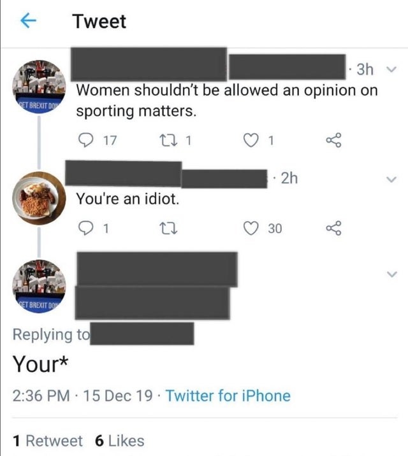Screen dimensions: 408x456
Task: Expand chevron menu on the 2h reply
Action: pos(392,180)
